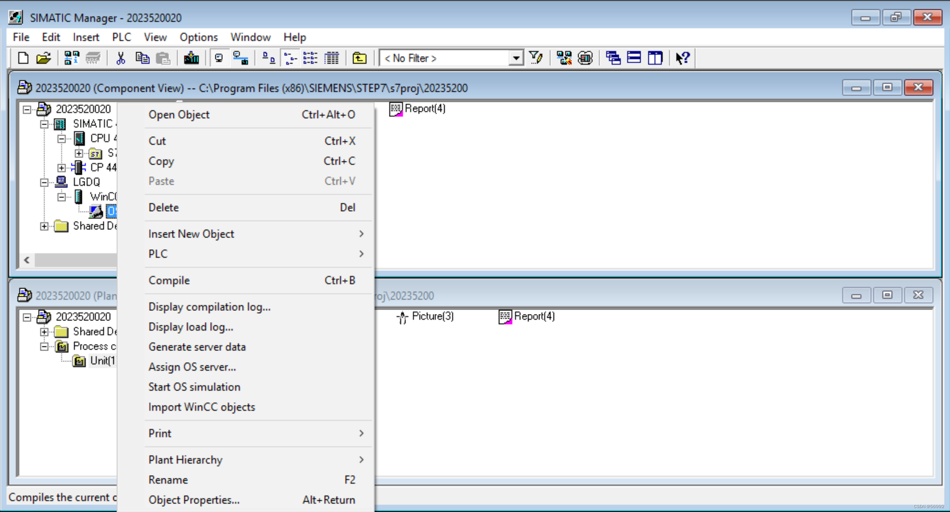950x512 pixels.
Task: Expand the Insert New Object submenu
Action: [191, 234]
